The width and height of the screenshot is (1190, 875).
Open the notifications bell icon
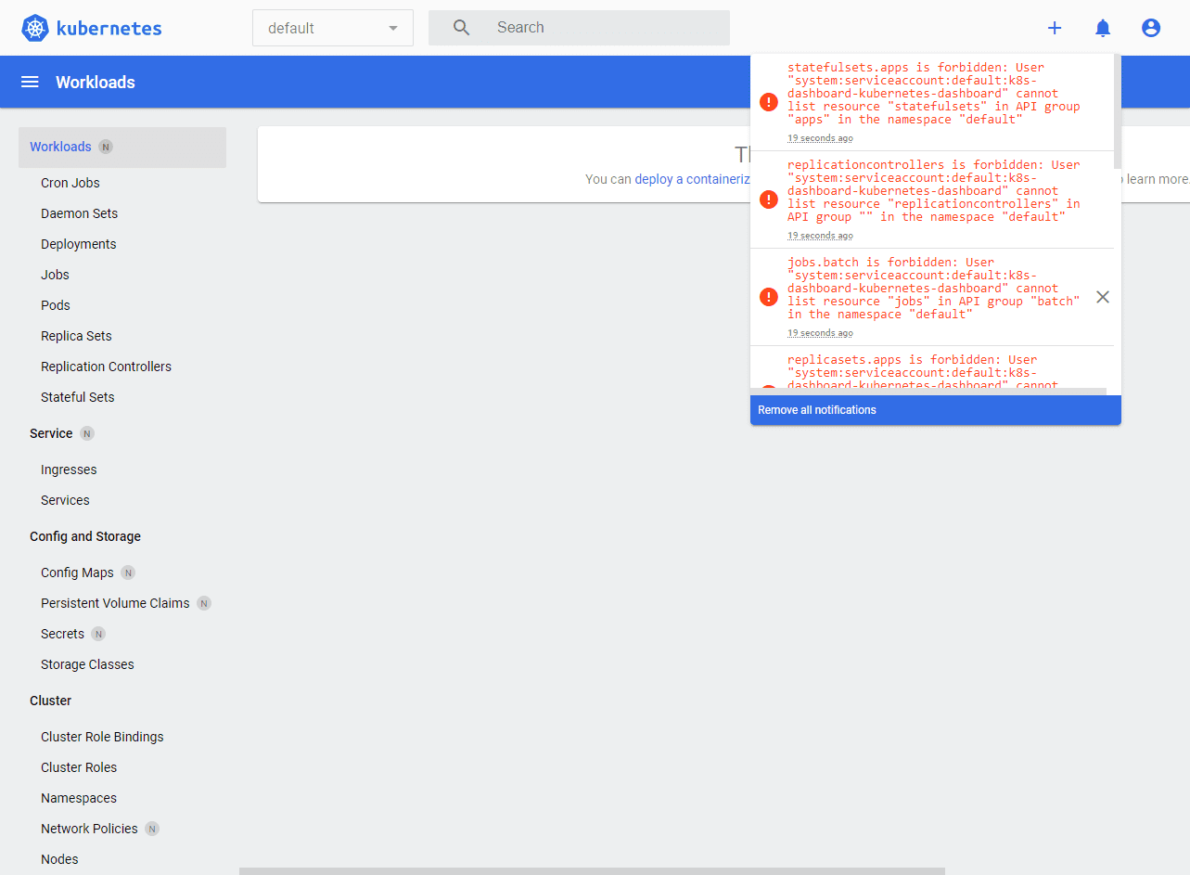tap(1103, 28)
